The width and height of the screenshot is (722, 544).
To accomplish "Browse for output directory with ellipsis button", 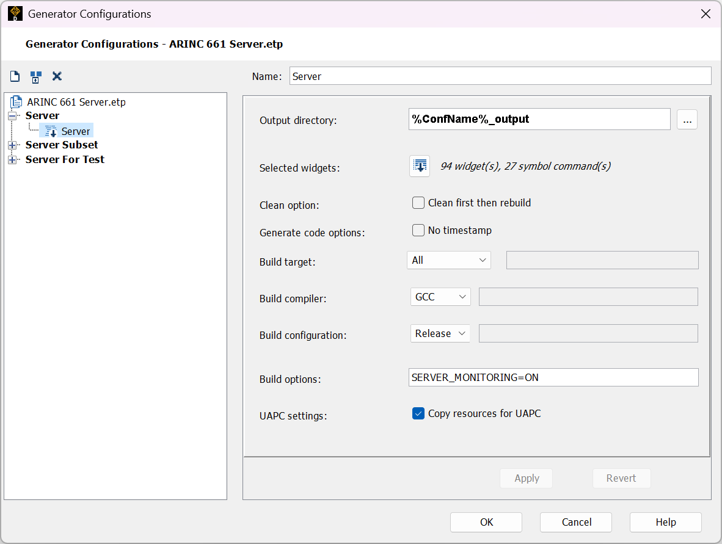I will (687, 120).
